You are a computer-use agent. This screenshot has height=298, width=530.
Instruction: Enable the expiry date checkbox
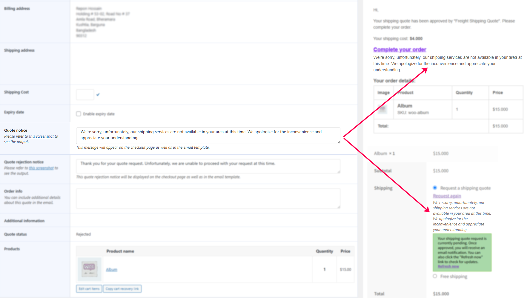pyautogui.click(x=79, y=114)
